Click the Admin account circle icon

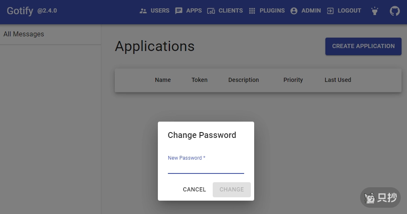click(x=294, y=11)
